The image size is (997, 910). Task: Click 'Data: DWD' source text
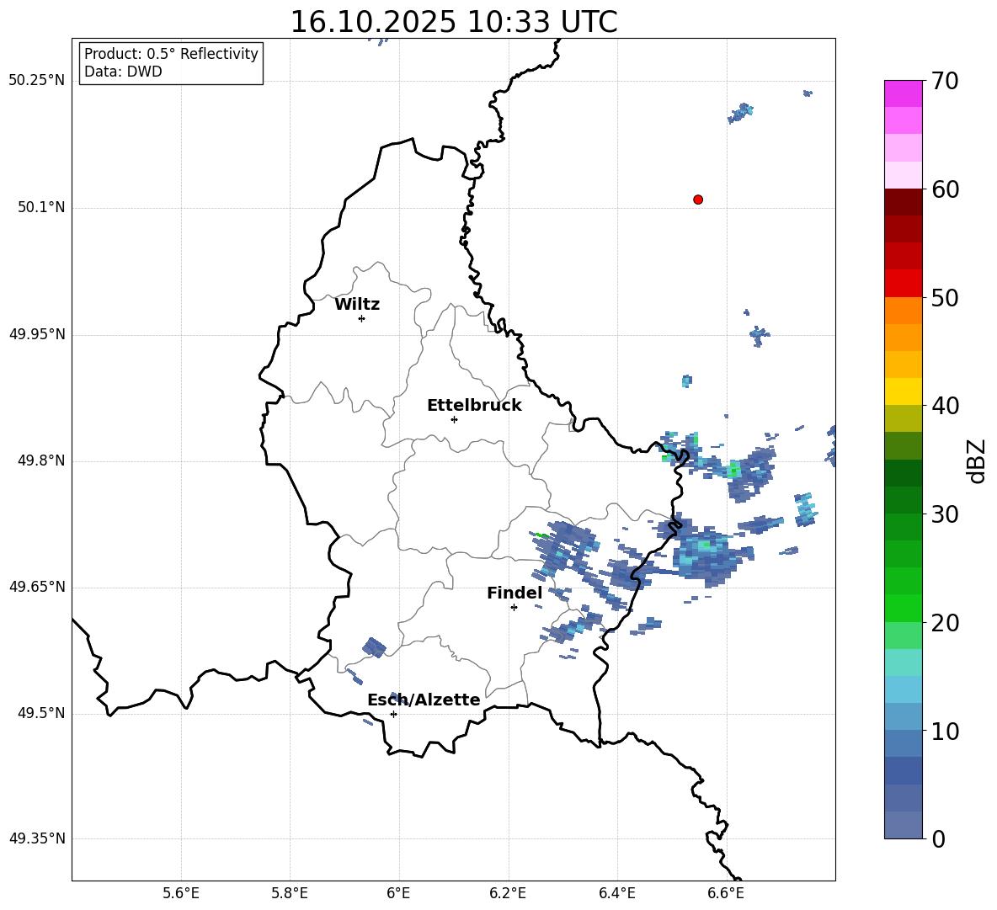pos(123,72)
